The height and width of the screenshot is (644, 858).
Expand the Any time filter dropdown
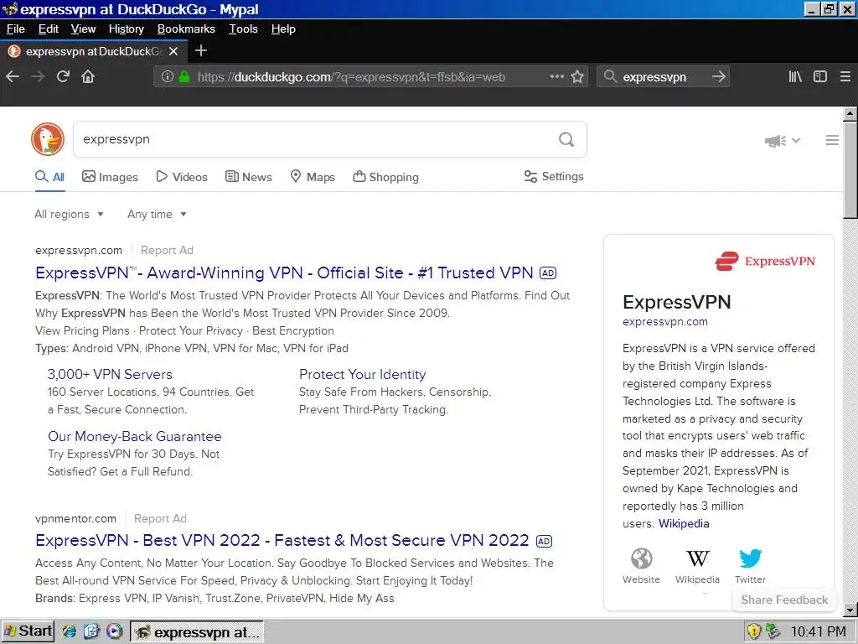click(157, 214)
